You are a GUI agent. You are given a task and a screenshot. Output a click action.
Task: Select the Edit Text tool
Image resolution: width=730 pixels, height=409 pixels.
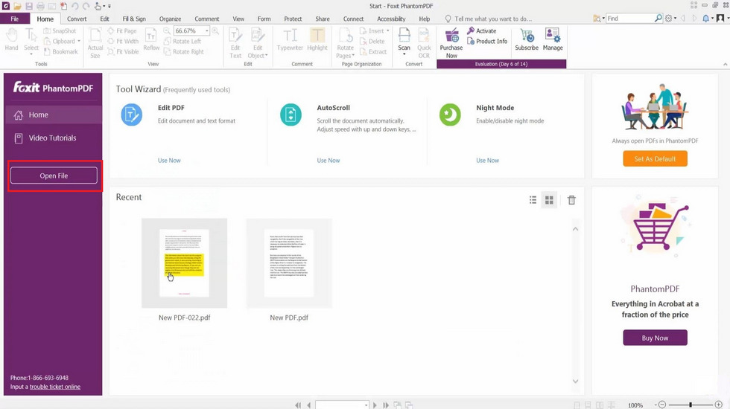point(235,43)
